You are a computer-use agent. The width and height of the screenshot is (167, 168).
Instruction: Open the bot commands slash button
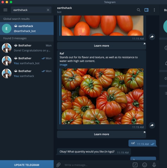(135, 165)
